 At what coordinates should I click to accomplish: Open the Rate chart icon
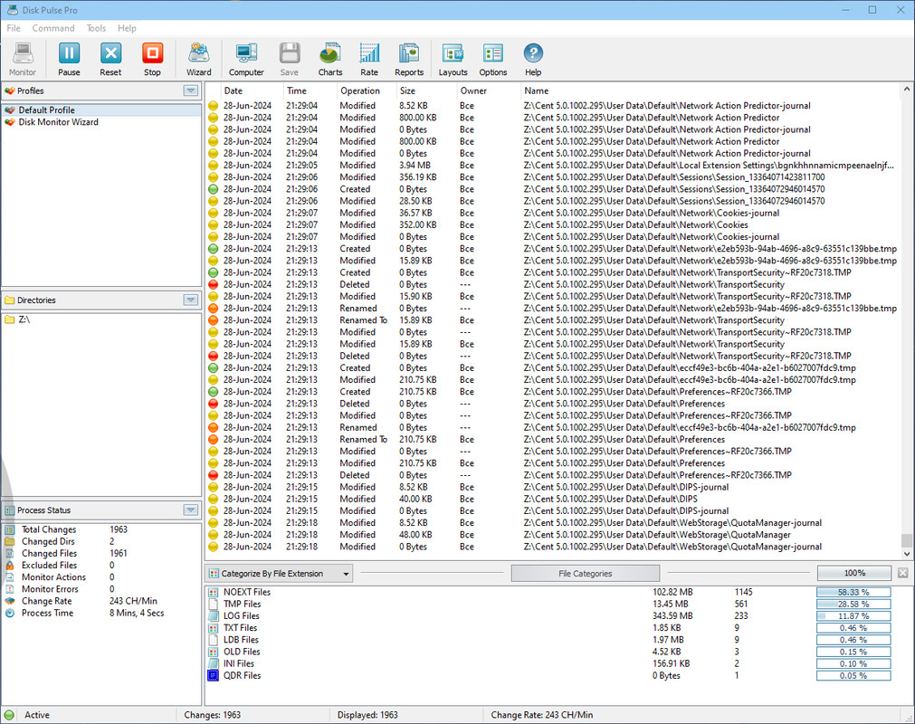[x=368, y=60]
